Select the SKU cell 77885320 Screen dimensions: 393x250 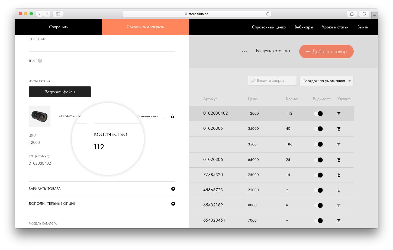click(x=213, y=175)
